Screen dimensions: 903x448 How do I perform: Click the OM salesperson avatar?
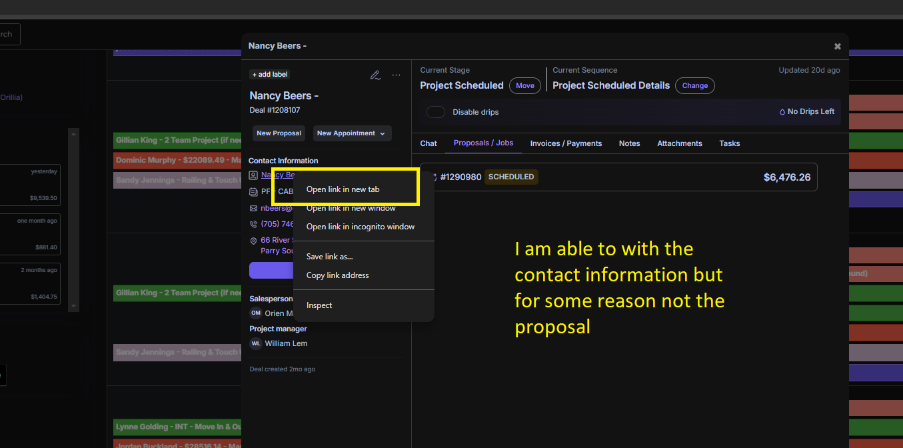coord(256,313)
